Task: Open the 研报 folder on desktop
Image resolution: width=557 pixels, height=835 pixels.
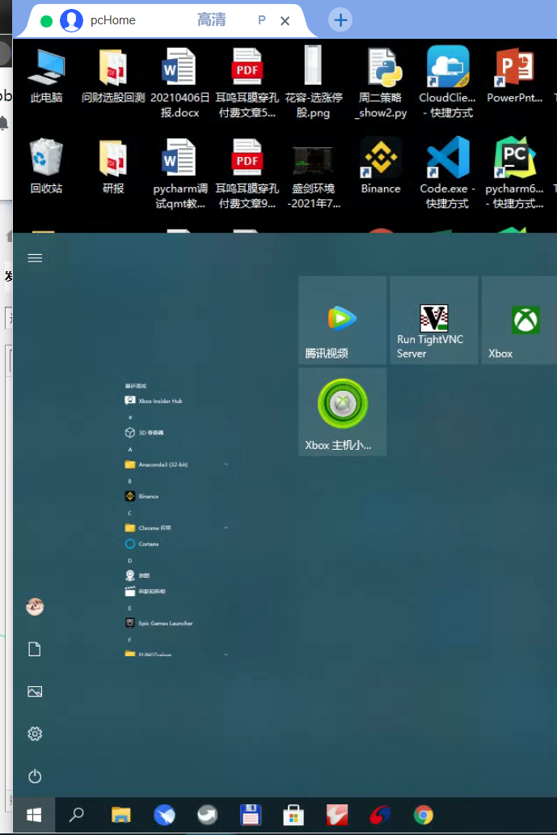Action: (113, 166)
